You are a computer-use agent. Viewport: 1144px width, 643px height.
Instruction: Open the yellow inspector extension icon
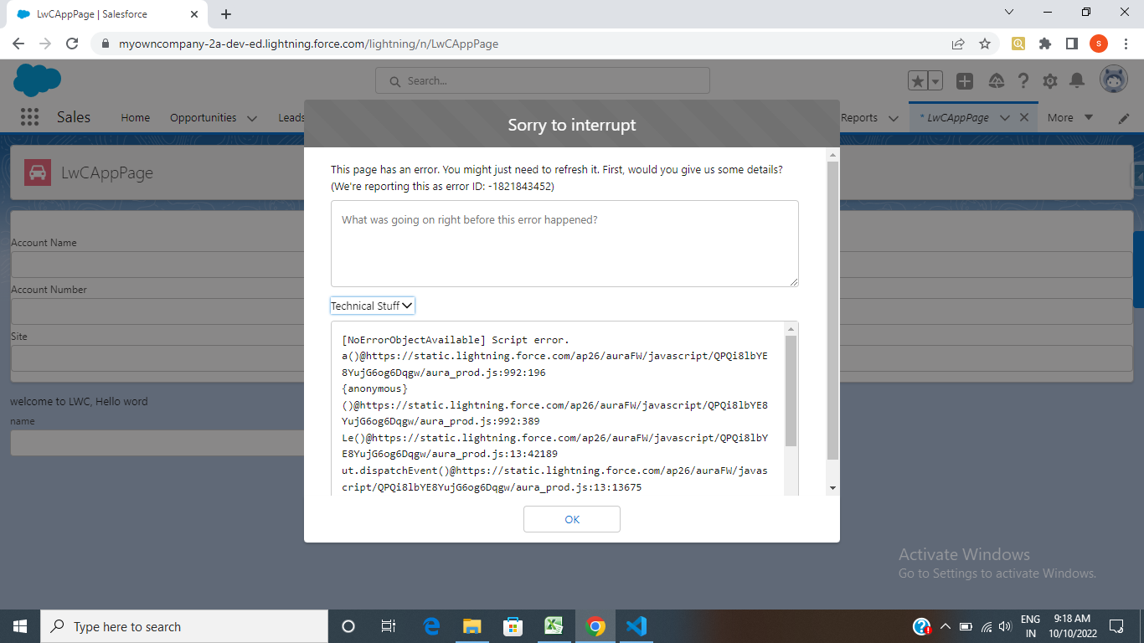coord(1018,44)
